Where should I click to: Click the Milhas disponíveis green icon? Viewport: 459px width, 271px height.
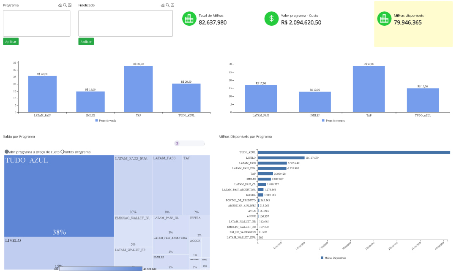(384, 19)
